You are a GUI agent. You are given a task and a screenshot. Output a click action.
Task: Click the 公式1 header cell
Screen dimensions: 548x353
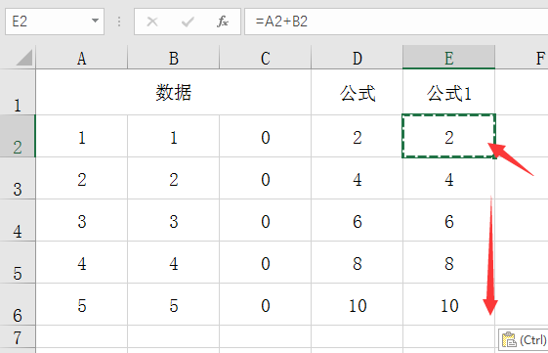click(x=448, y=92)
